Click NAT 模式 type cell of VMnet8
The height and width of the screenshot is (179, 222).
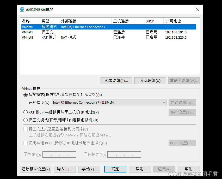pos(49,38)
